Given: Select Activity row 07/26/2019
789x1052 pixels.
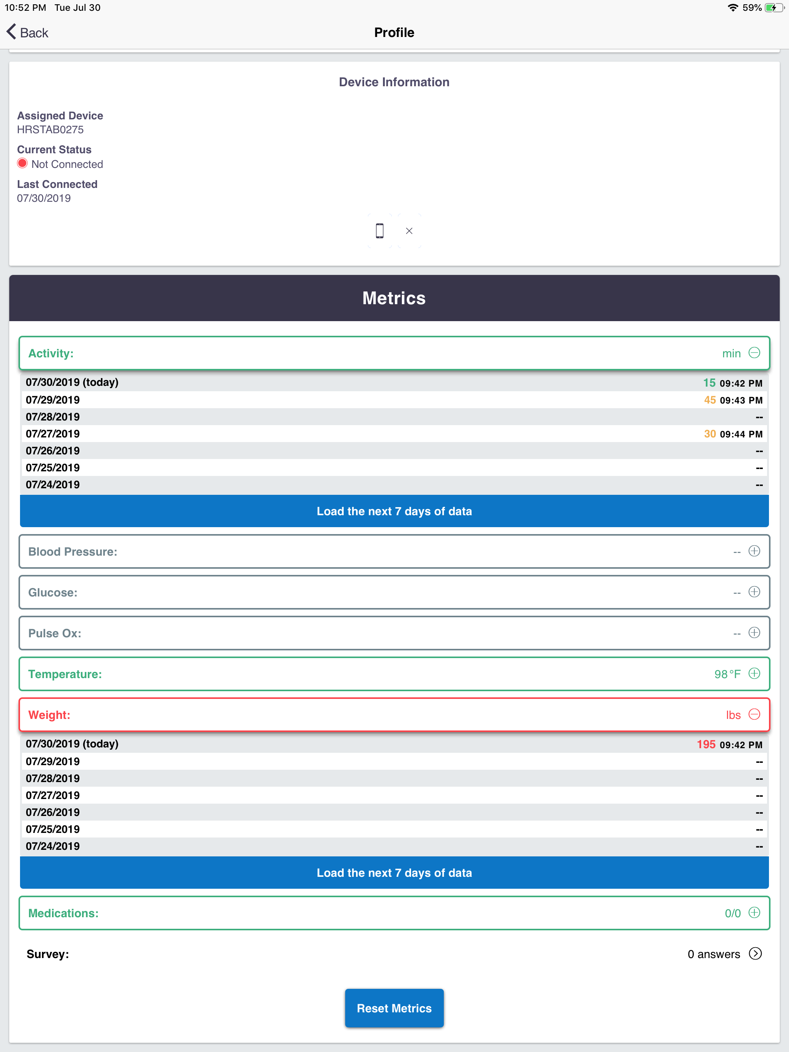Looking at the screenshot, I should pyautogui.click(x=394, y=451).
